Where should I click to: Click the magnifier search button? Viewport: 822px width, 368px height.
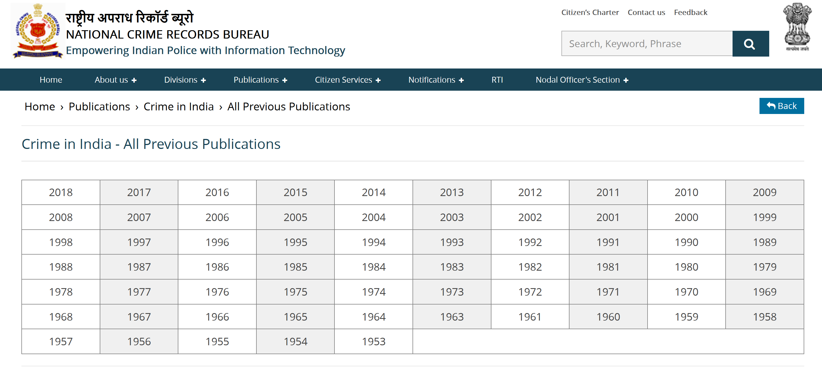click(x=750, y=44)
